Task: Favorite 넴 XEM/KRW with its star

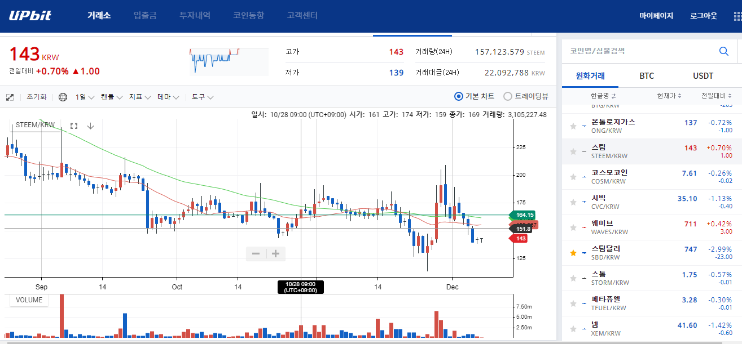Action: pos(573,329)
